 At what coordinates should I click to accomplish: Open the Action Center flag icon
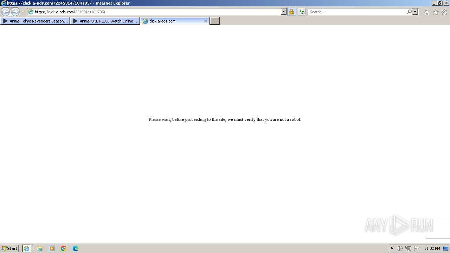[x=417, y=248]
